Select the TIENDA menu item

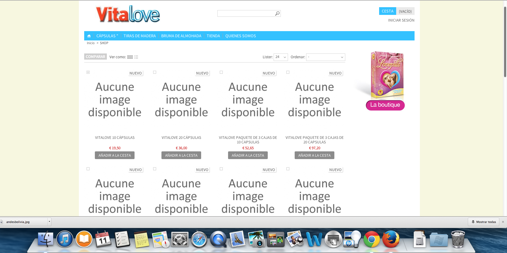click(x=213, y=36)
